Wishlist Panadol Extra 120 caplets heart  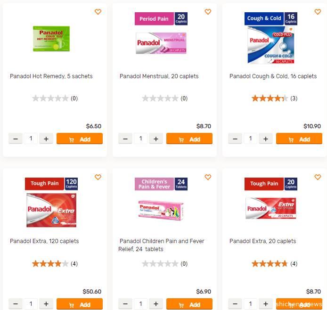(98, 177)
